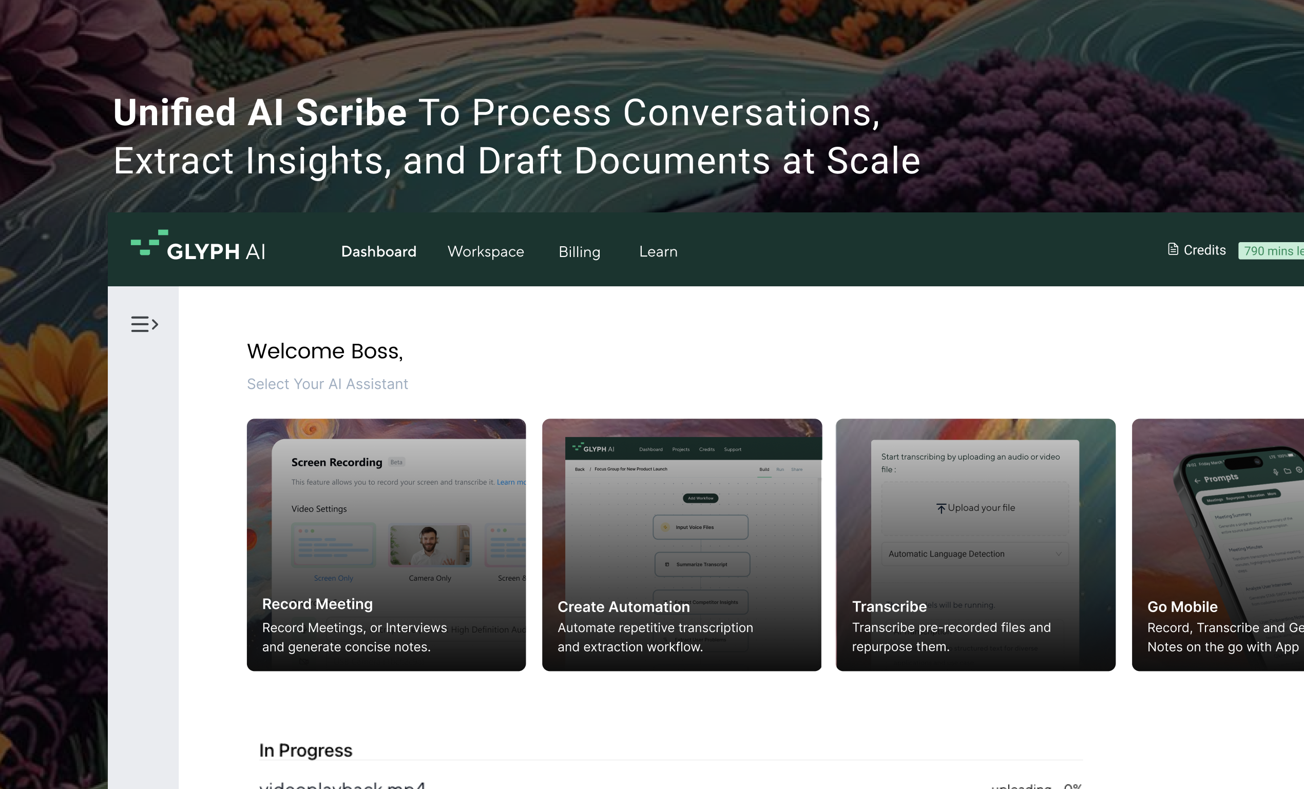The height and width of the screenshot is (789, 1304).
Task: Open the Dashboard tab
Action: (378, 252)
